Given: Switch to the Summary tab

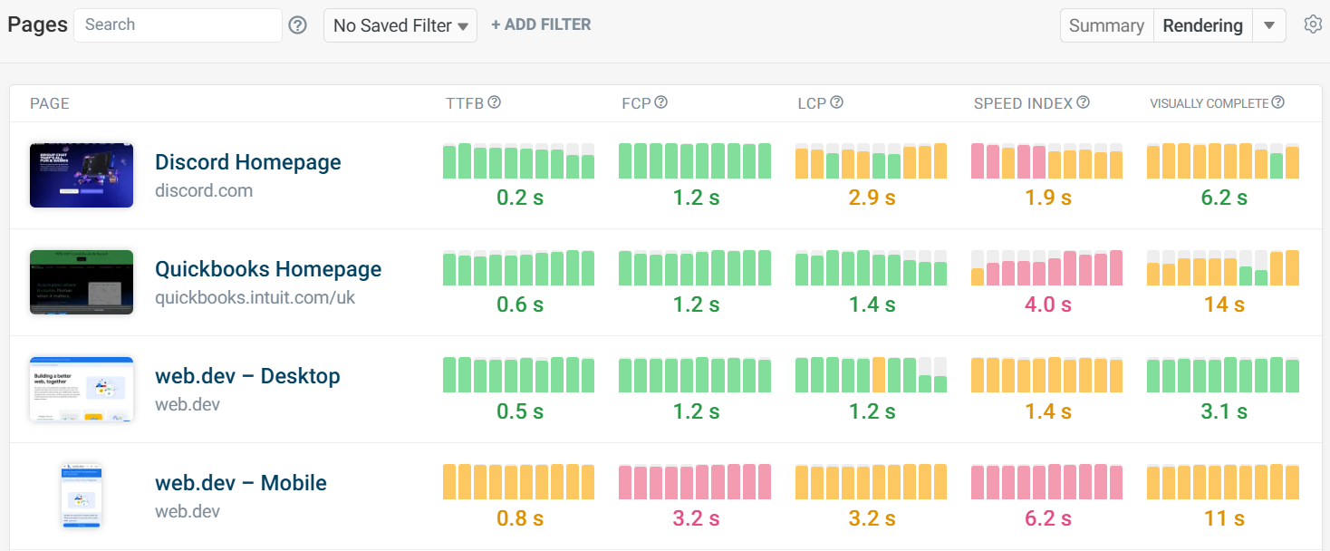Looking at the screenshot, I should [x=1106, y=24].
